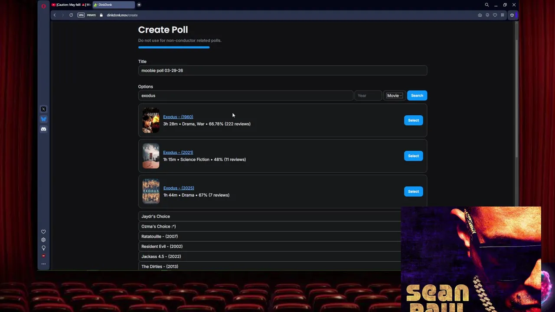Click the 'Resident Evil - (2002)' option row
555x312 pixels.
[x=270, y=247]
